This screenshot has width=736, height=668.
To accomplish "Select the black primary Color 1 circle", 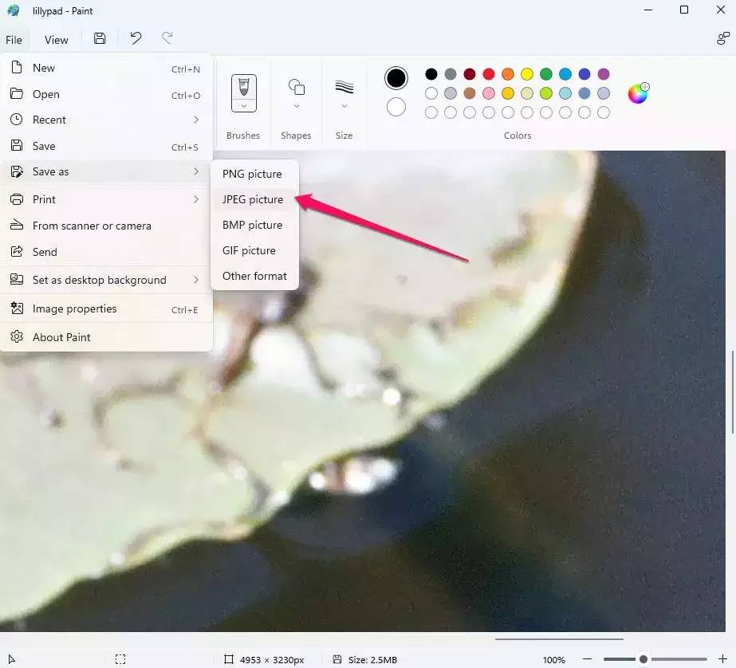I will pos(396,78).
